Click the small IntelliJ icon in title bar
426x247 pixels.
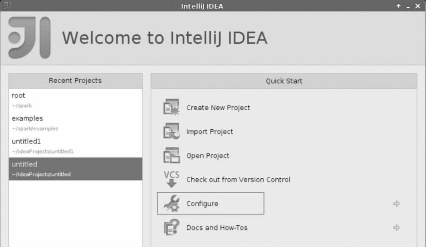(x=5, y=6)
